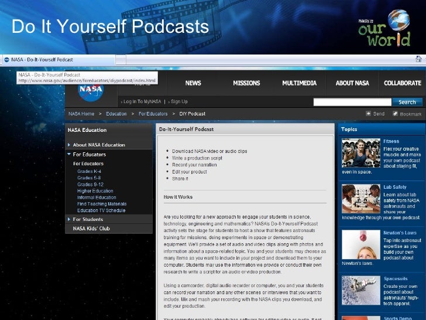Open the Spacesuits title link
The image size is (426, 320).
click(x=396, y=278)
